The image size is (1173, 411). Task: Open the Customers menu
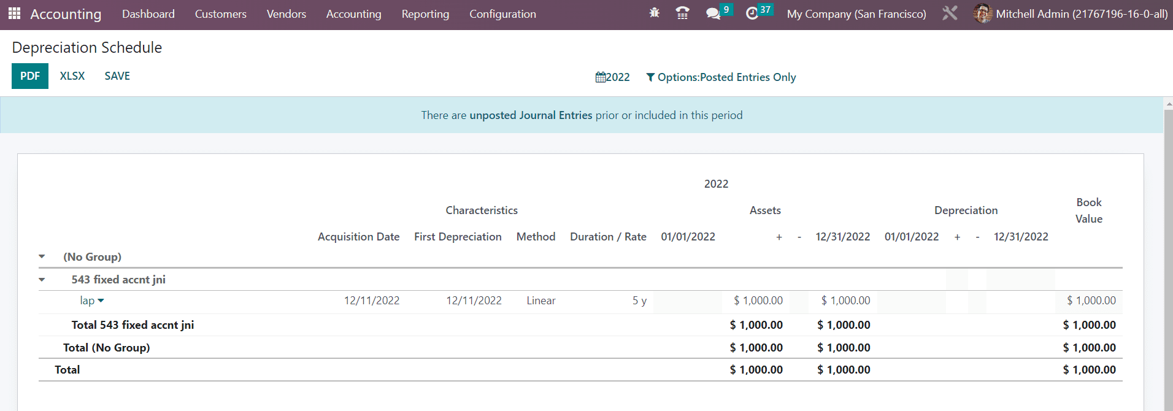point(220,14)
